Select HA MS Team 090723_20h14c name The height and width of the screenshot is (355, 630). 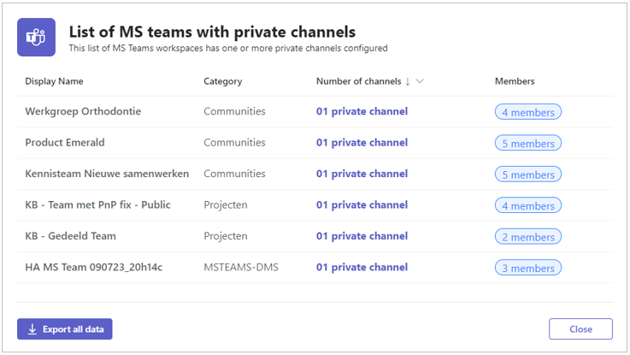[x=94, y=268]
